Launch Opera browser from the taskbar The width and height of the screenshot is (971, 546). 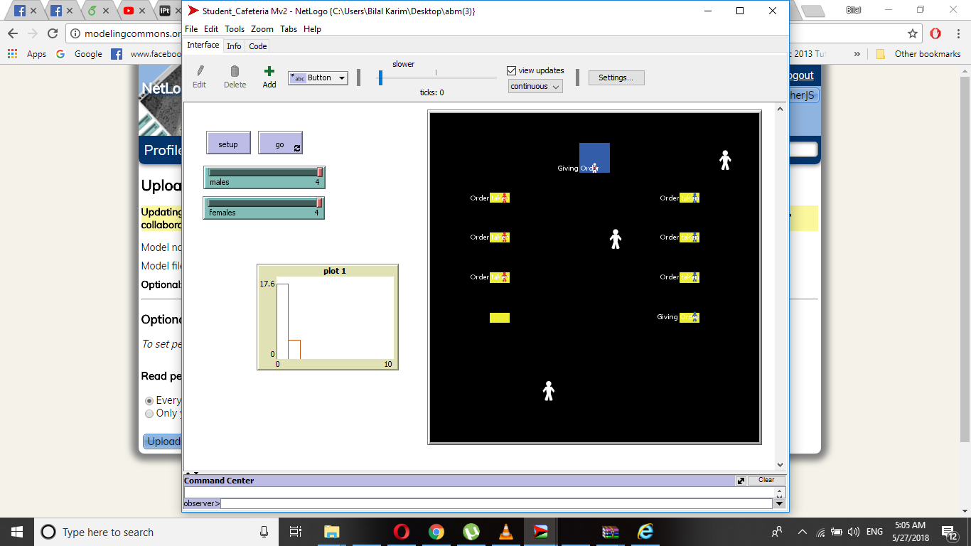point(402,532)
